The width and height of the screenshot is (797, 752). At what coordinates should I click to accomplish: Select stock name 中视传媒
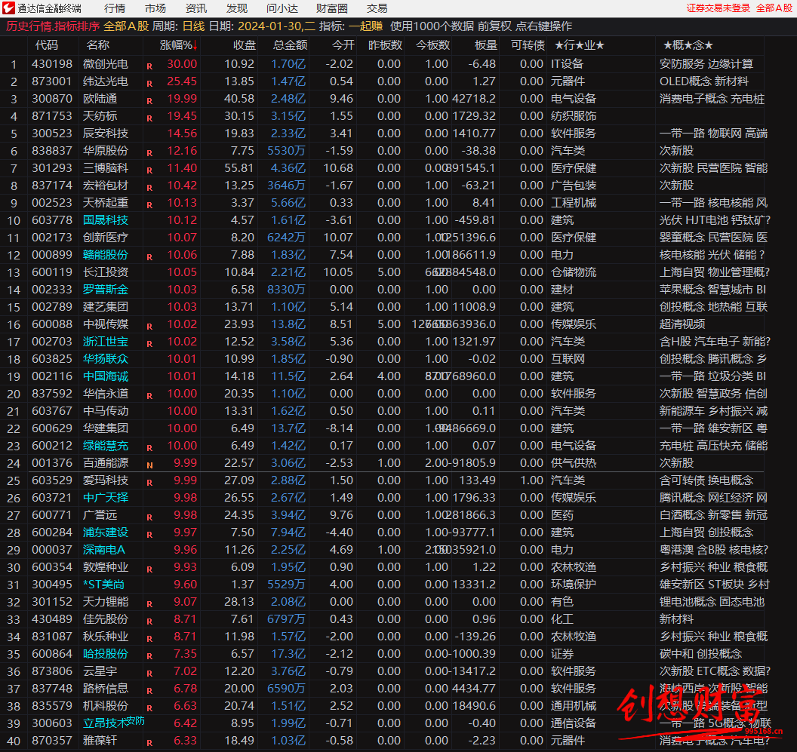106,324
